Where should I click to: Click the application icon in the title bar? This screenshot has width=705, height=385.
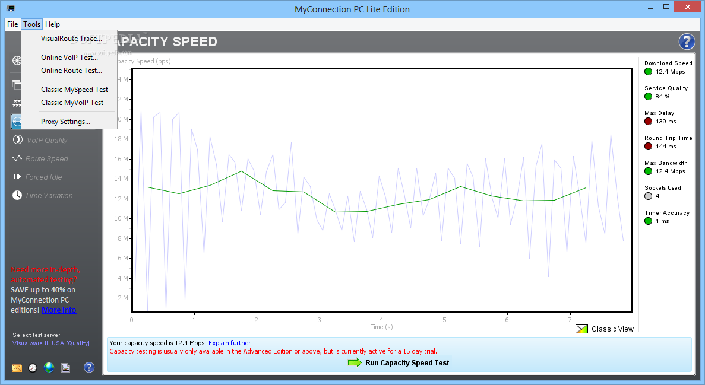(x=11, y=8)
